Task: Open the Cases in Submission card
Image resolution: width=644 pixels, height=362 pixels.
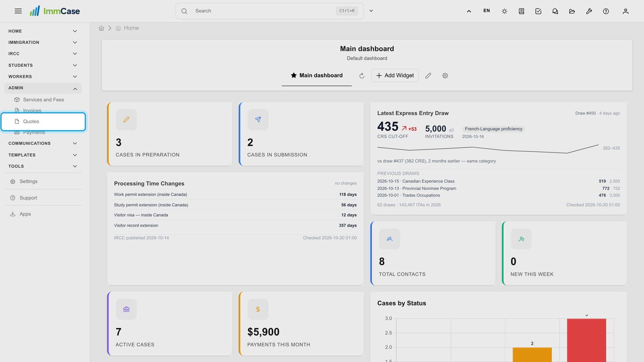Action: point(301,134)
